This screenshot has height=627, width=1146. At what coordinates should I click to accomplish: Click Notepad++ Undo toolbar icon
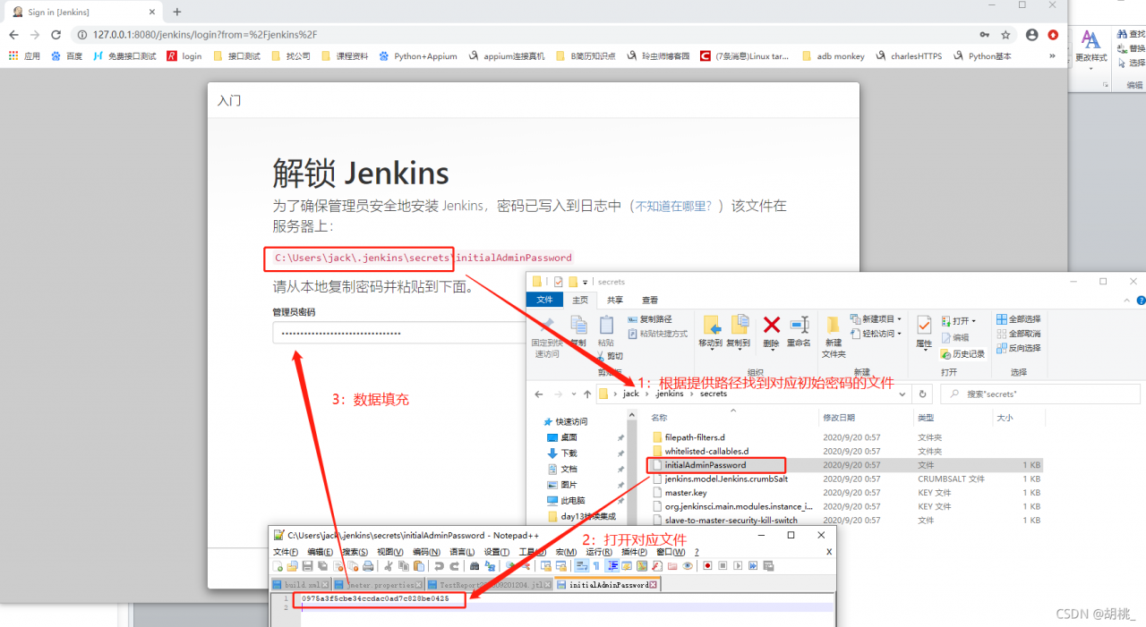click(x=439, y=566)
